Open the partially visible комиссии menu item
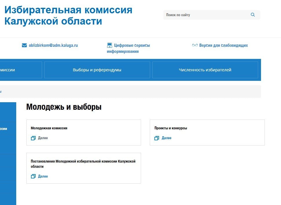281x205 pixels. pyautogui.click(x=21, y=70)
